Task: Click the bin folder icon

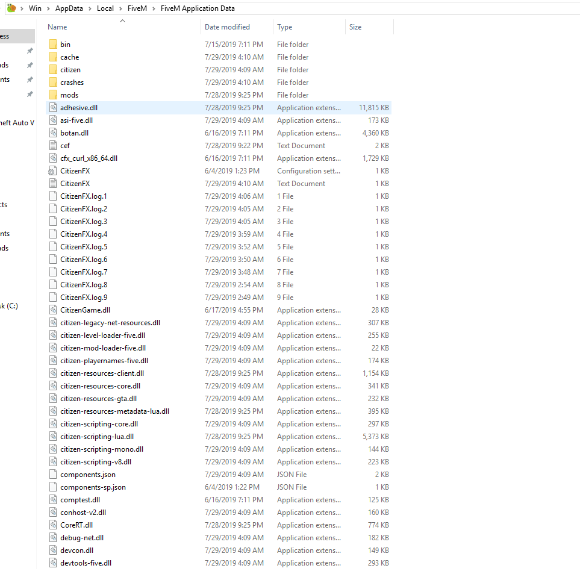Action: point(53,45)
